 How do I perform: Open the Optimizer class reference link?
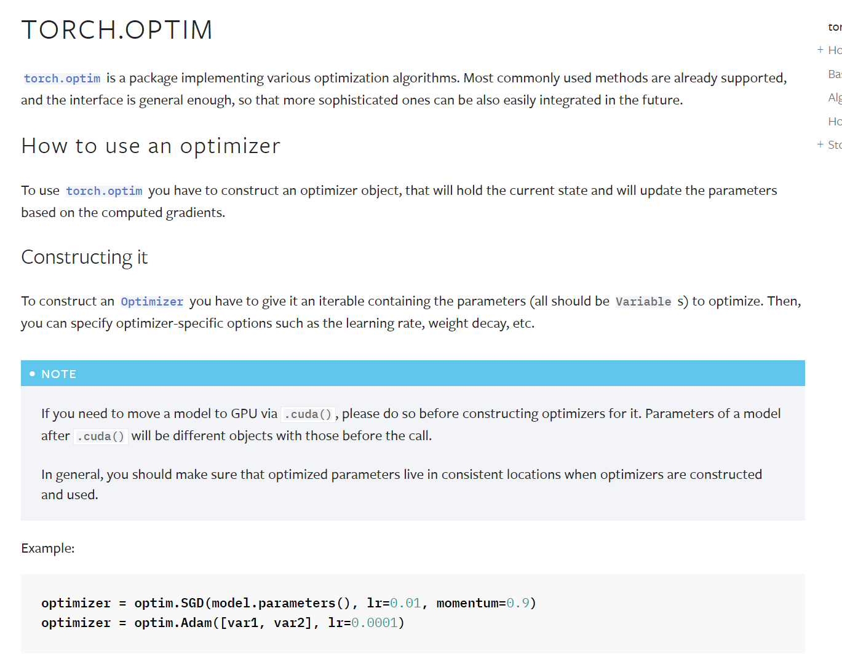point(152,302)
